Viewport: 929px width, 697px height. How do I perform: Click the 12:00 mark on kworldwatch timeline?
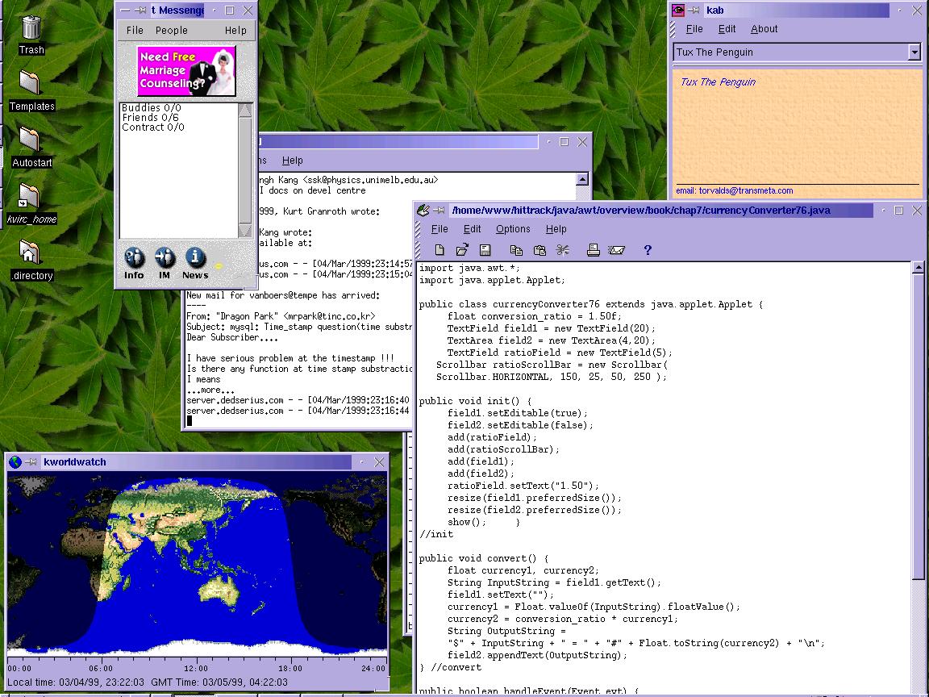195,668
